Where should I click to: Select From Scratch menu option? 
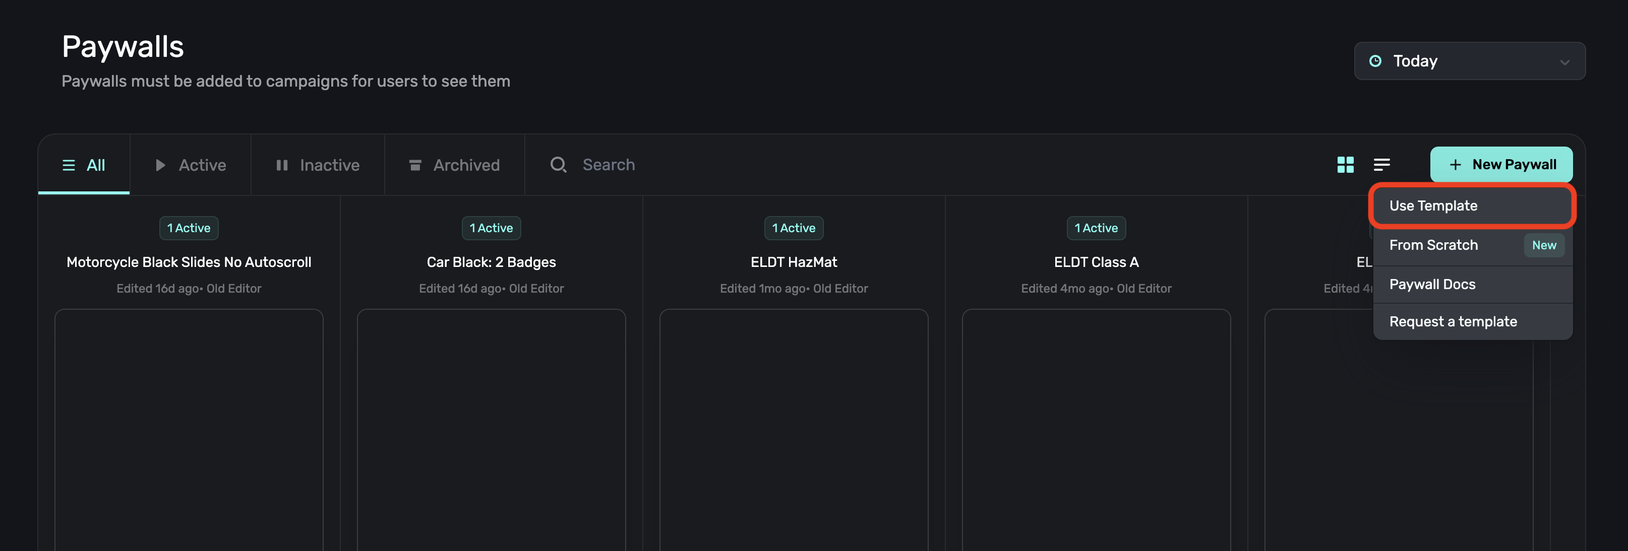(1433, 245)
